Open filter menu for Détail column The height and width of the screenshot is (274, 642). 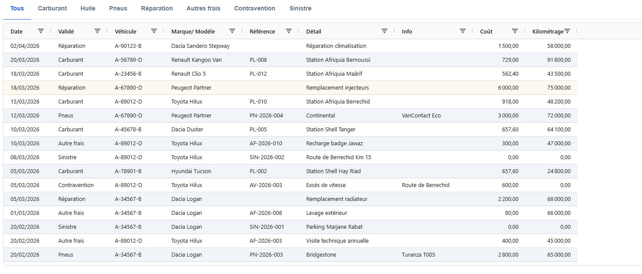click(385, 31)
